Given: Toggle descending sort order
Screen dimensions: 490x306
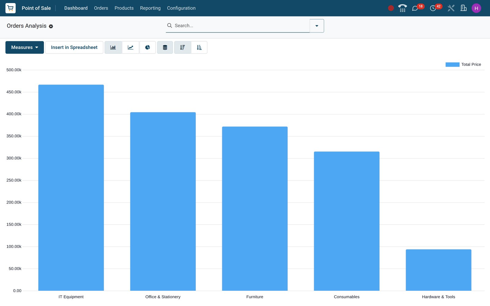Looking at the screenshot, I should pos(183,47).
